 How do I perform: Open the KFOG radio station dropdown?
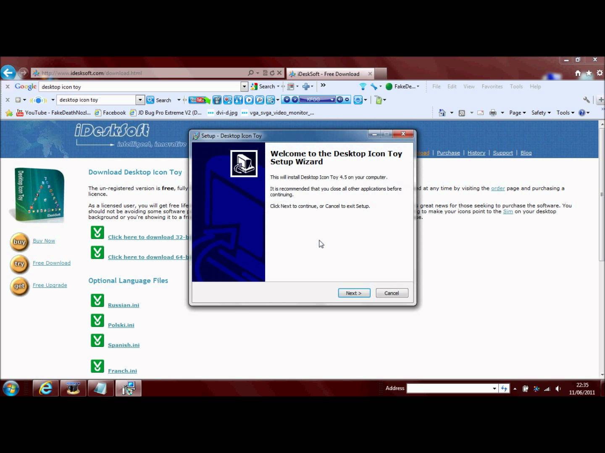pos(332,100)
